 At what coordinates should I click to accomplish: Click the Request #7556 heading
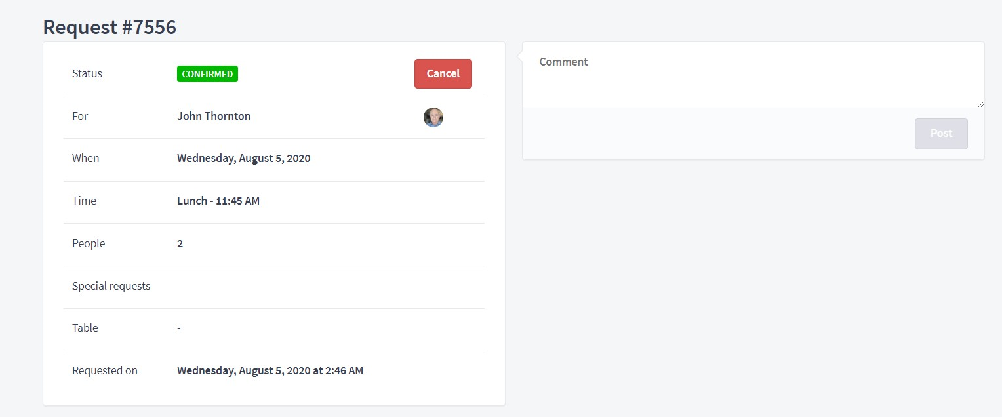(x=110, y=27)
